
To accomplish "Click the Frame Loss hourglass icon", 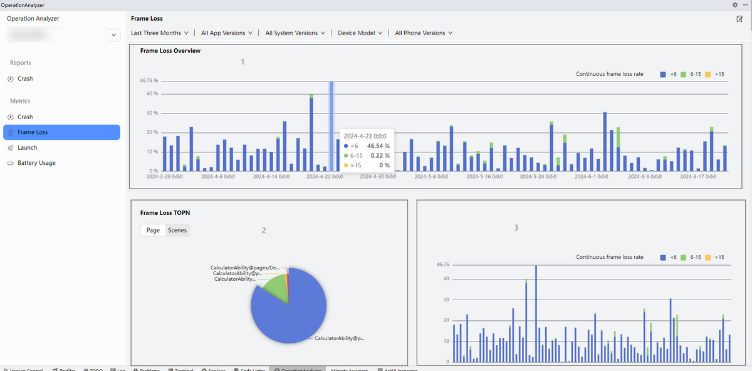I will pos(10,133).
